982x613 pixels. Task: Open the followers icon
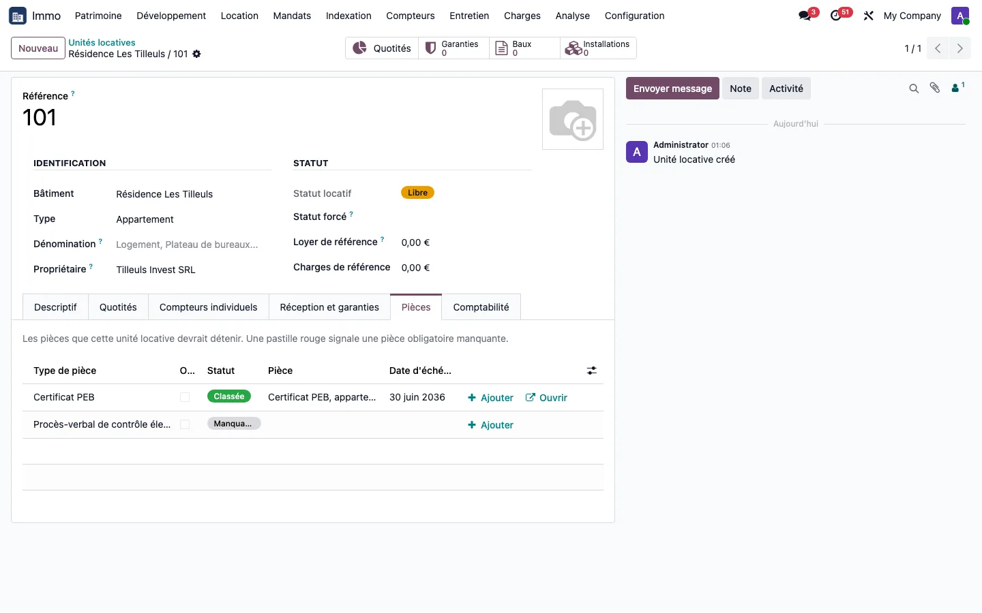tap(957, 88)
